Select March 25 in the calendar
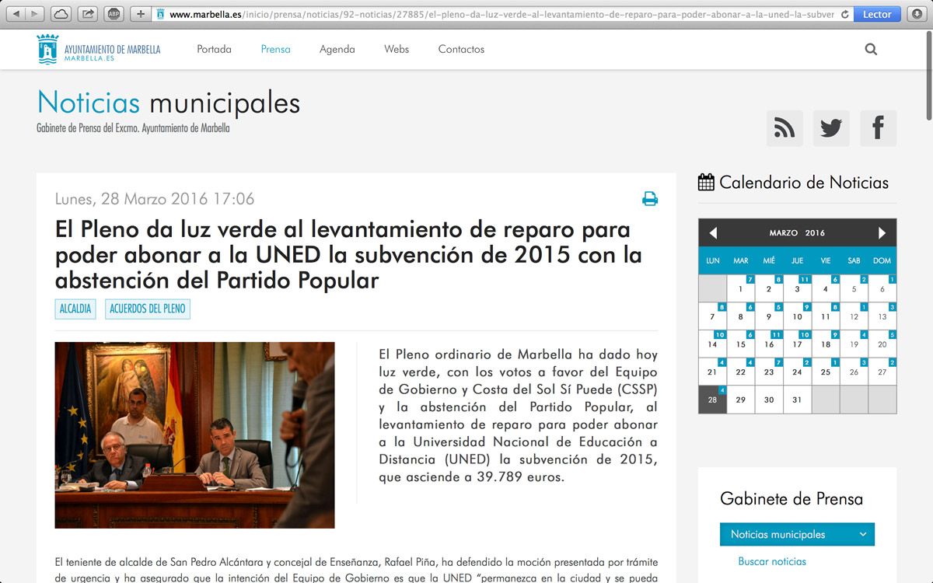 click(826, 372)
